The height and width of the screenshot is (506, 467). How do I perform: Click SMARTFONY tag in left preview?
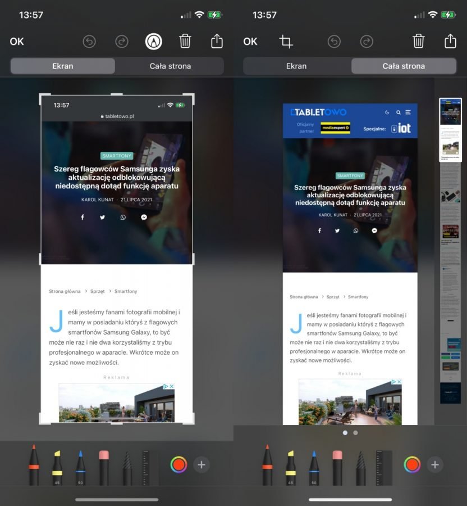[117, 156]
